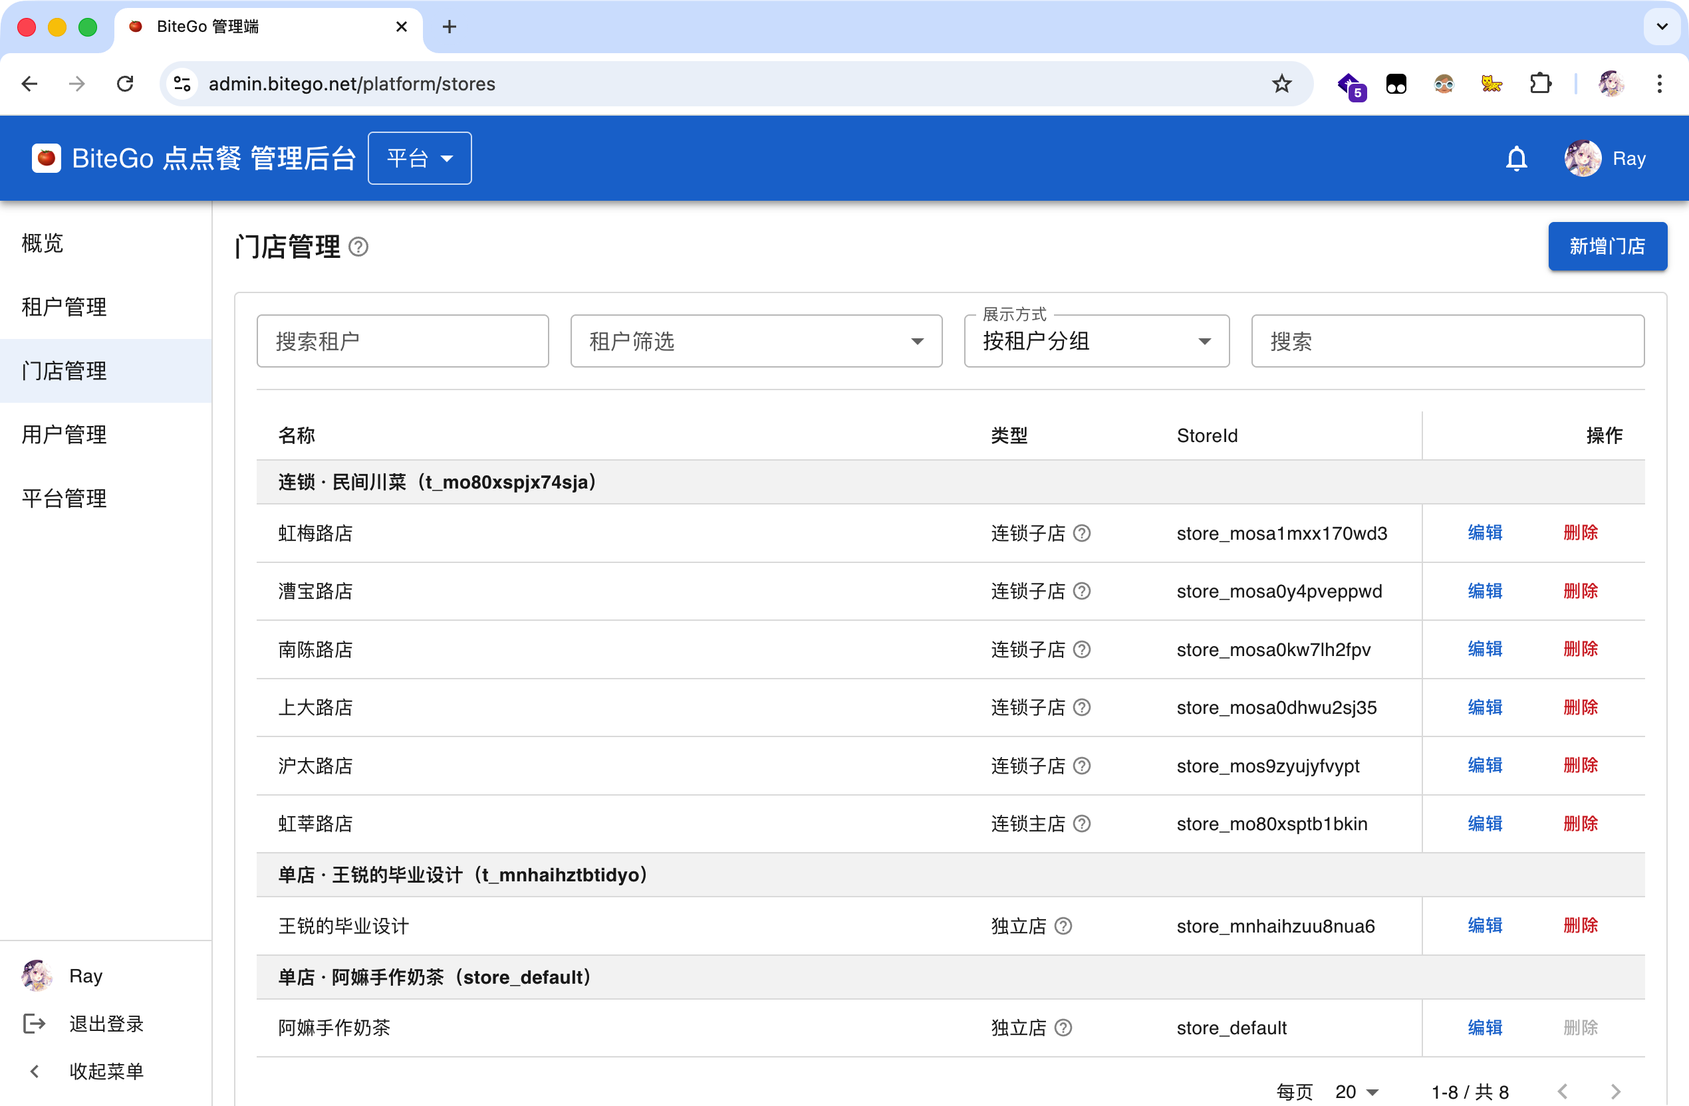Go to next page of the table
This screenshot has width=1689, height=1106.
(1616, 1091)
